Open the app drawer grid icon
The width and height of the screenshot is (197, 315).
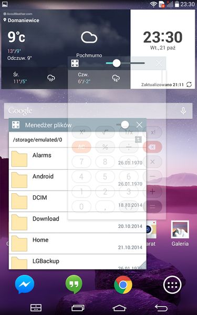coord(172,285)
